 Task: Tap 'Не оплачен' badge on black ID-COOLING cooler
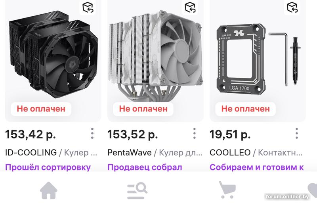click(41, 109)
